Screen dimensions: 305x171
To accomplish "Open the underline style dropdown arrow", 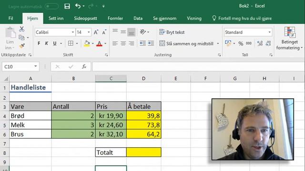I will tap(61, 43).
